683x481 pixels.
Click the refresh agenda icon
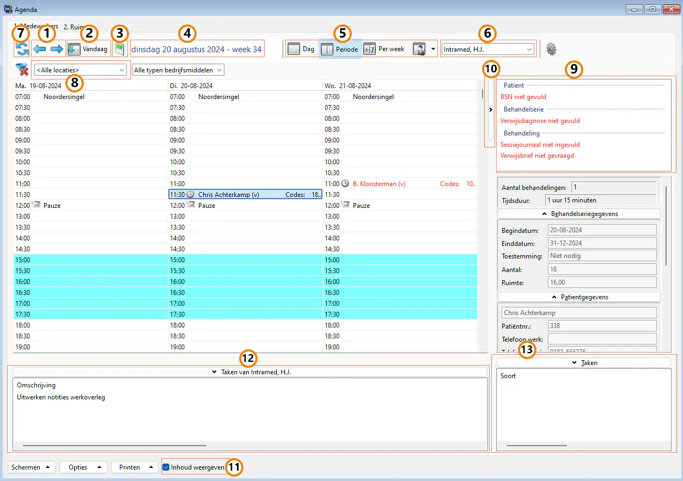22,50
